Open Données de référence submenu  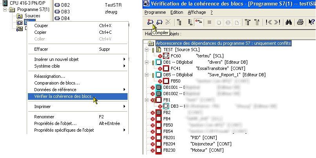click(78, 90)
